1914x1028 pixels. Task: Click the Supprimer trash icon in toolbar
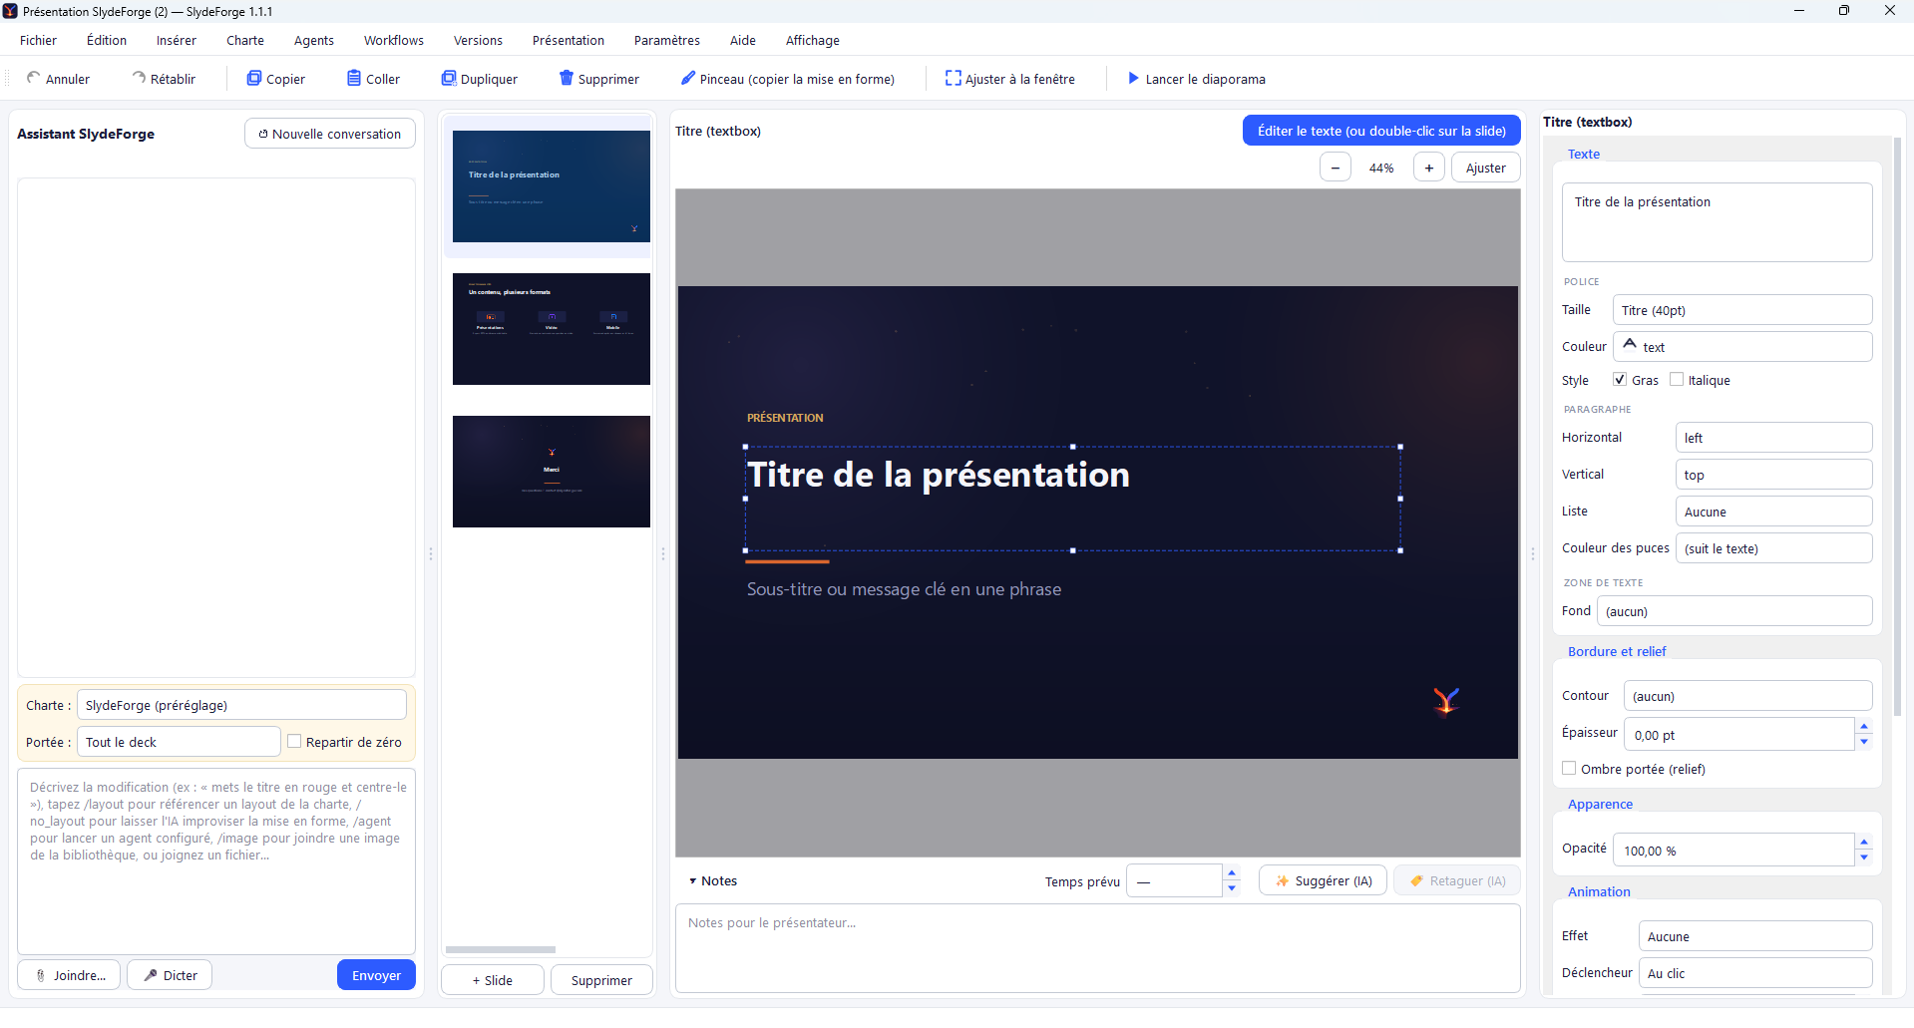[x=567, y=78]
